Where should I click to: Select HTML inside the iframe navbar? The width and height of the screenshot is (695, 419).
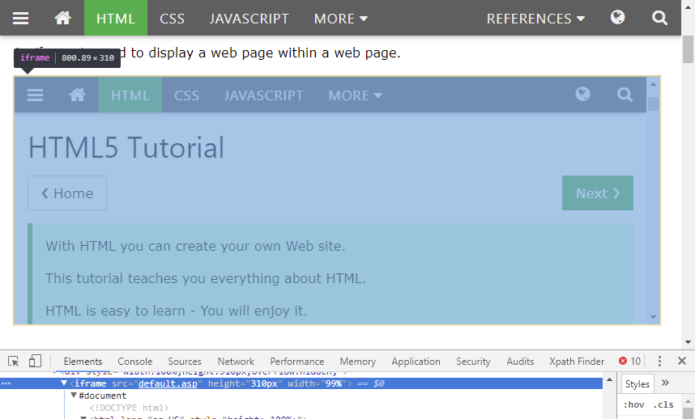130,95
